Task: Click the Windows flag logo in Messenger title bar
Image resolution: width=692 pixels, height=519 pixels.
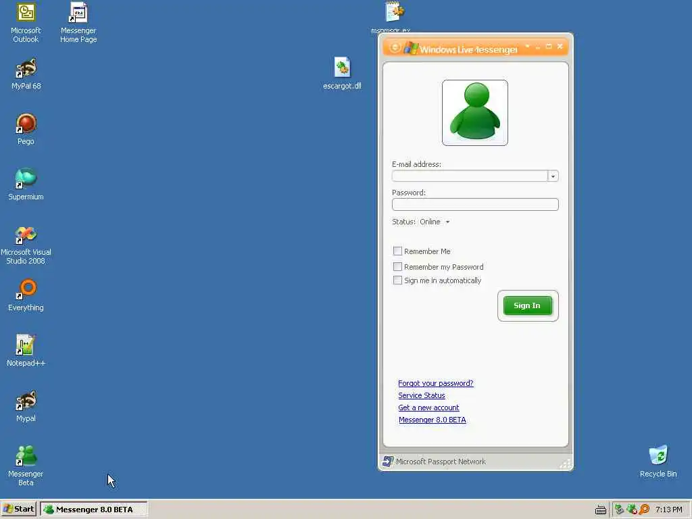Action: click(411, 48)
